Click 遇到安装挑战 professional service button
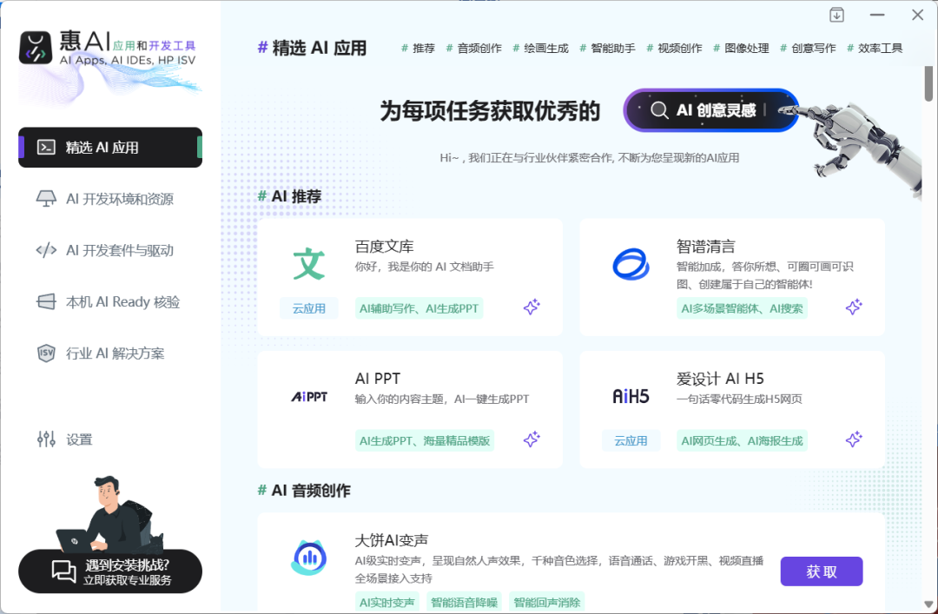Screen dimensions: 938x614 coord(110,571)
